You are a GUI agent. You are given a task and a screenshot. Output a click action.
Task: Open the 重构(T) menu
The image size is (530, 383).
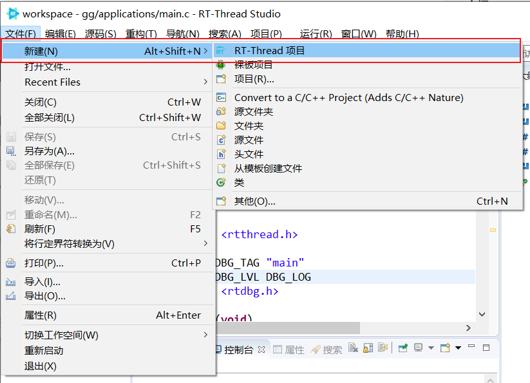tap(141, 33)
